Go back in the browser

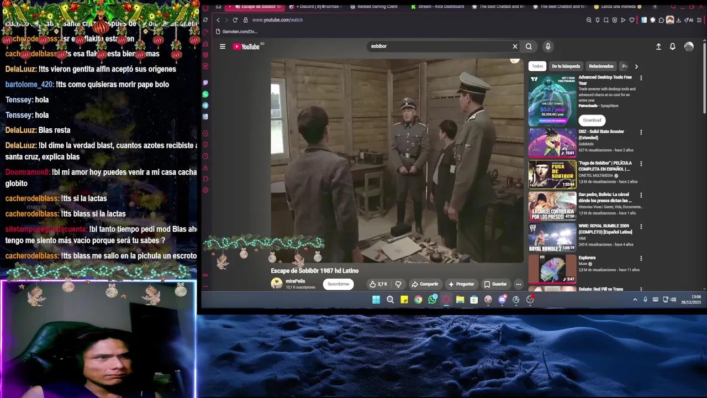tap(218, 20)
